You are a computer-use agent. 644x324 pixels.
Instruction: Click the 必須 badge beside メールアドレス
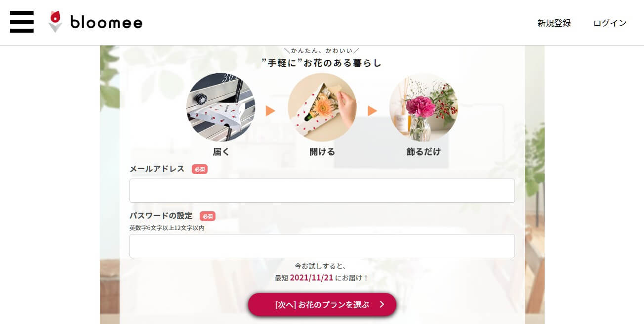pos(200,169)
